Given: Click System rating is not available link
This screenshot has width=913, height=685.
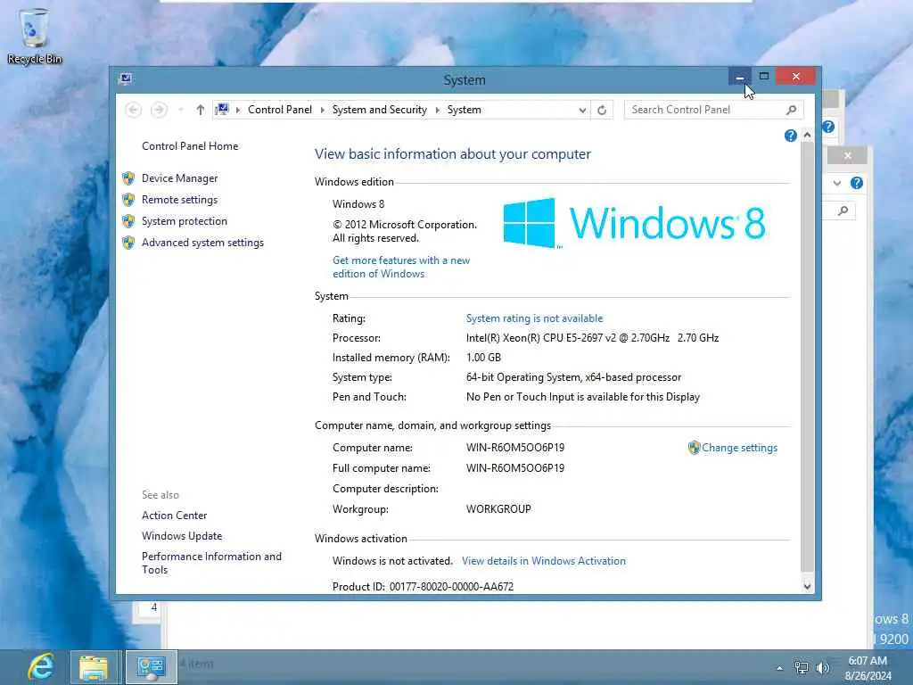Looking at the screenshot, I should pyautogui.click(x=535, y=318).
